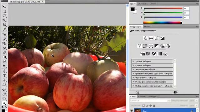The width and height of the screenshot is (200, 112).
Task: Toggle new adjustments clip to layer icon
Action: click(176, 92)
